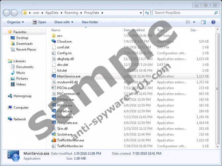222x166 pixels.
Task: Select Computer in the navigation pane
Action: (x=21, y=108)
